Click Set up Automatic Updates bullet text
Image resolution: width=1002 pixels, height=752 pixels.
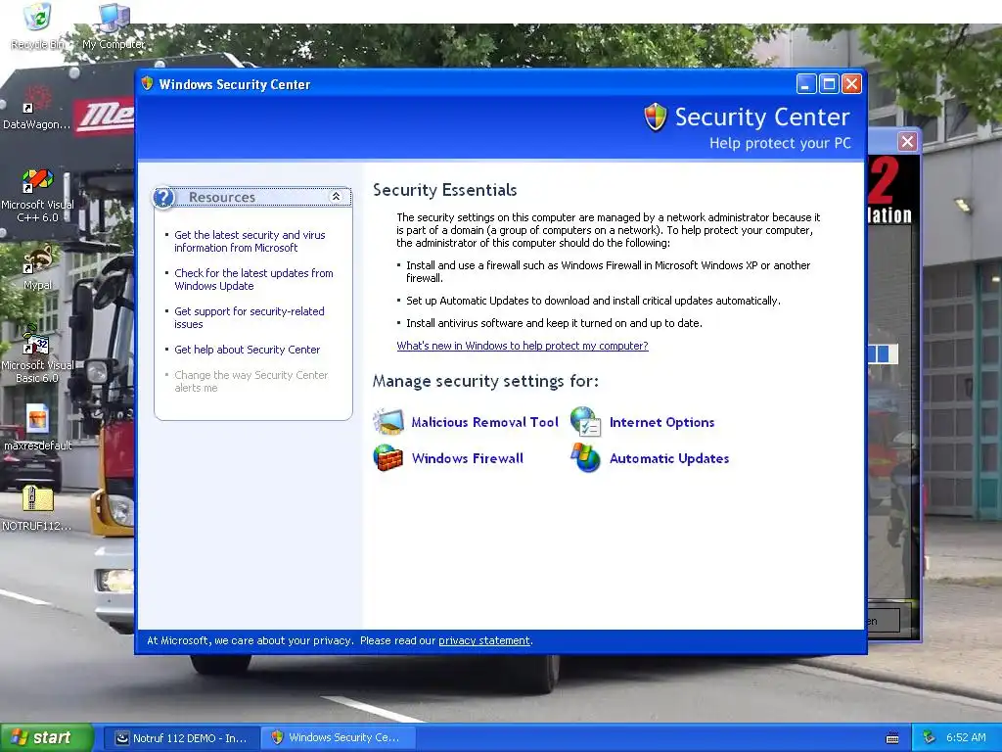point(593,301)
